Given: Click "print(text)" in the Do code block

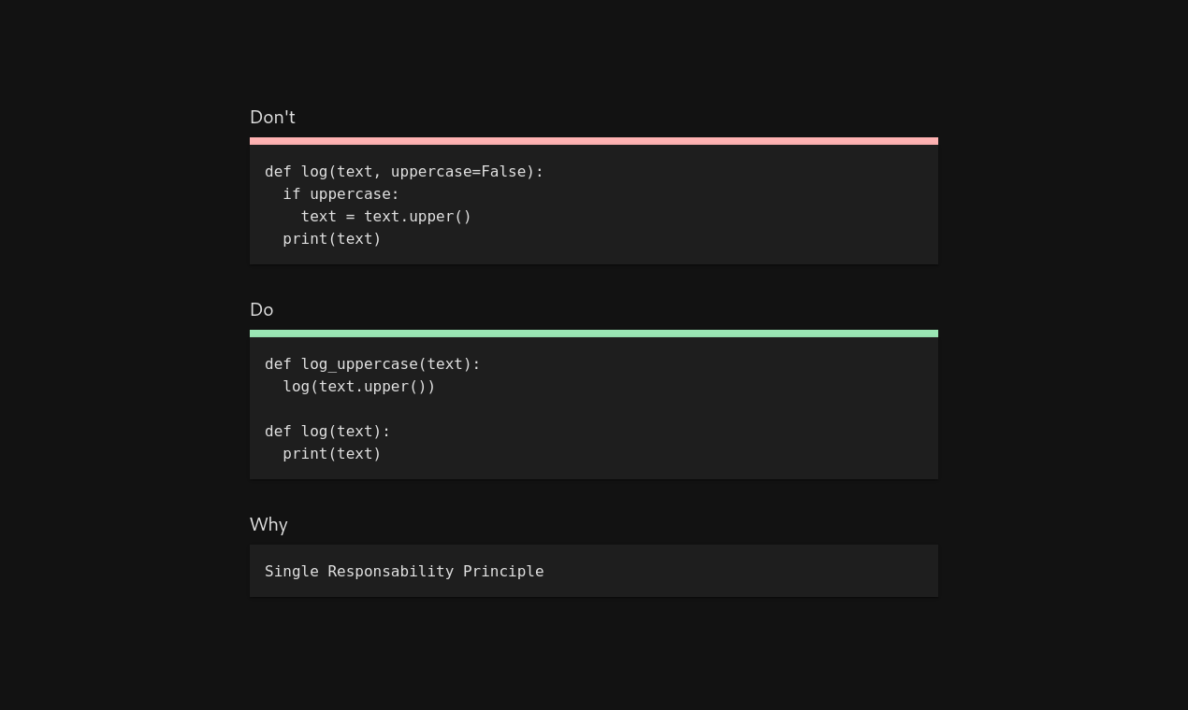Looking at the screenshot, I should coord(332,454).
